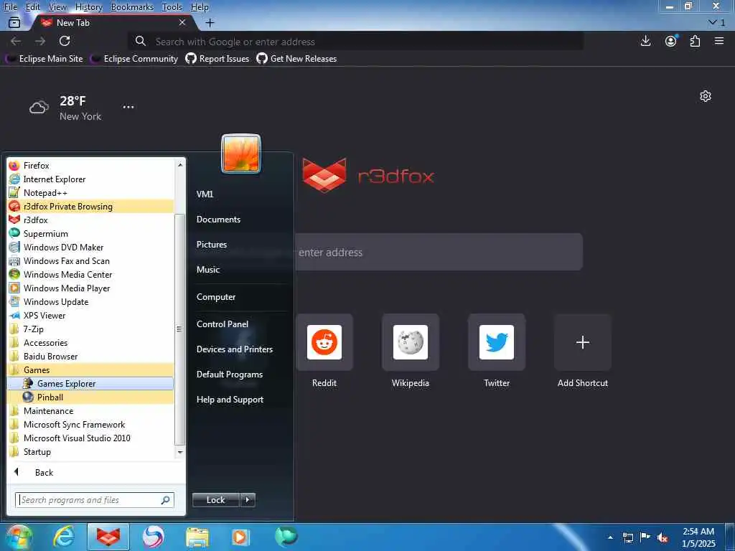
Task: Open the weather widget options menu
Action: tap(128, 107)
